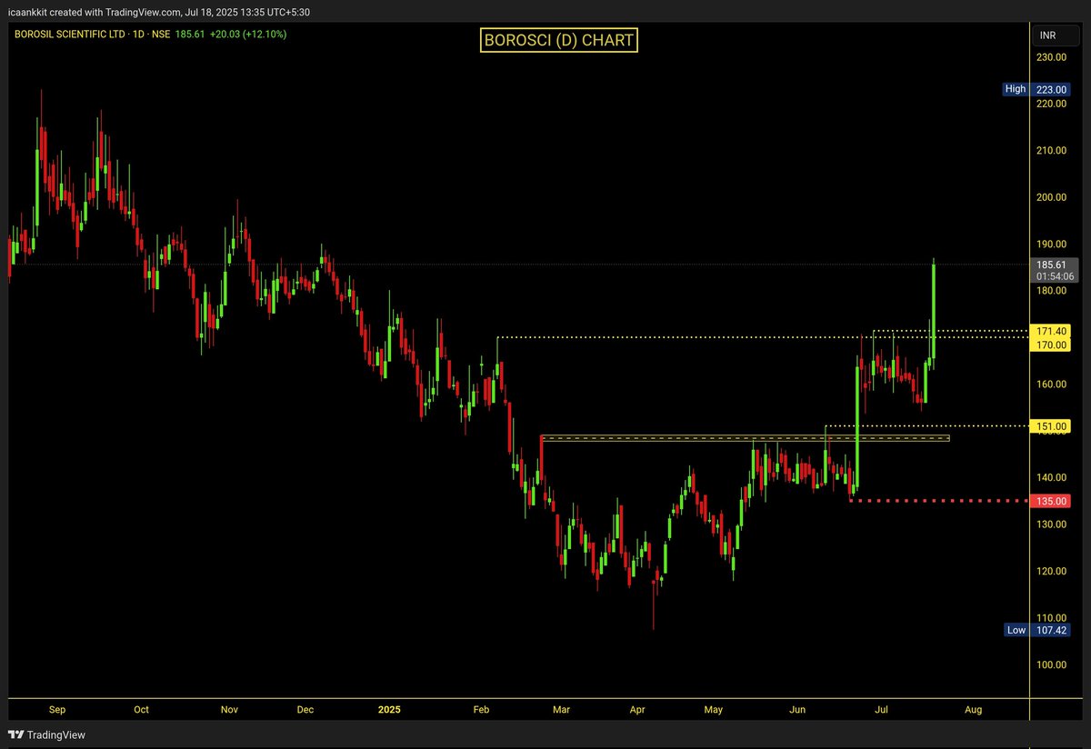
Task: Click the dashed yellow rectangle zone on the chart
Action: click(746, 438)
